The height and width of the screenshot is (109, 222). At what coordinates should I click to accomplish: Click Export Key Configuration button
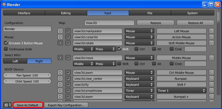click(x=66, y=105)
